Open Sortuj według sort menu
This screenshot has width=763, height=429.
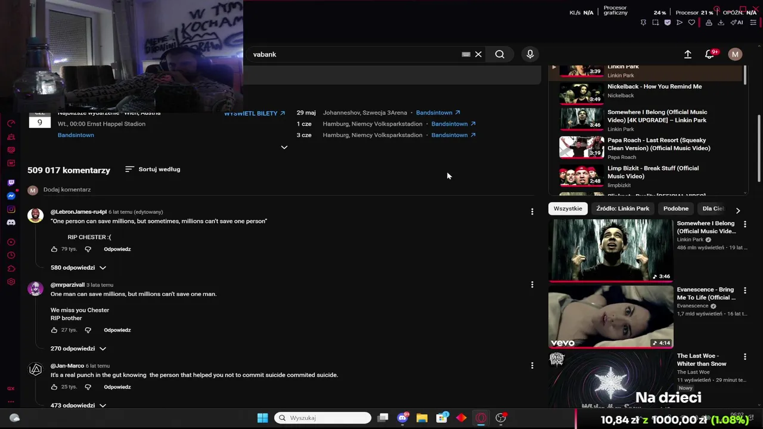coord(153,169)
